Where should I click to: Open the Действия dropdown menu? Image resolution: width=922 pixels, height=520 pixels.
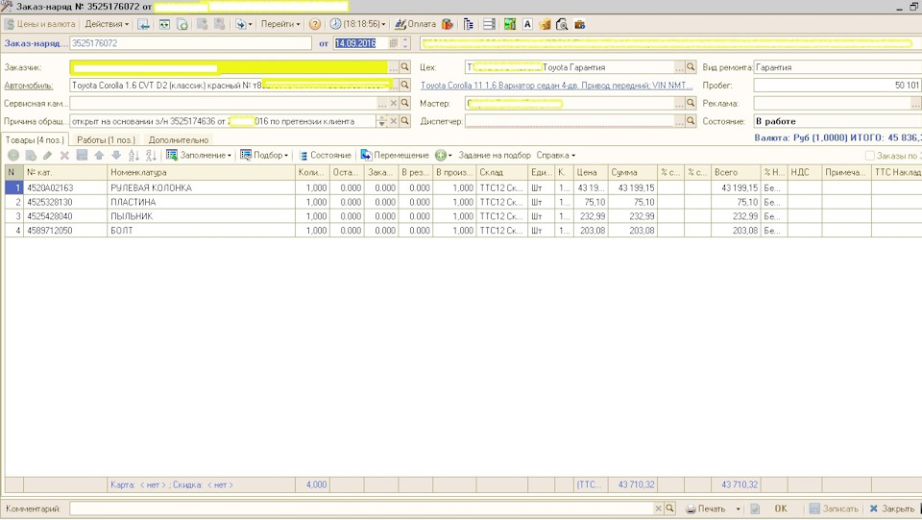(106, 24)
